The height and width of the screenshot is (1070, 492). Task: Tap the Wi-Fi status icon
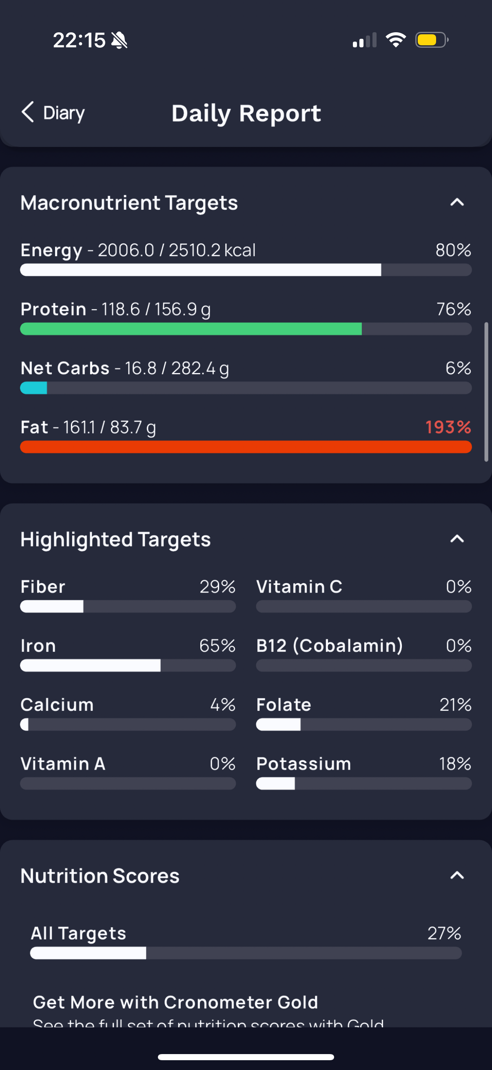[396, 40]
